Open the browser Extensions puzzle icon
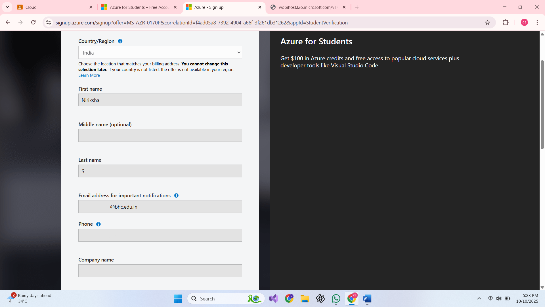 506,22
